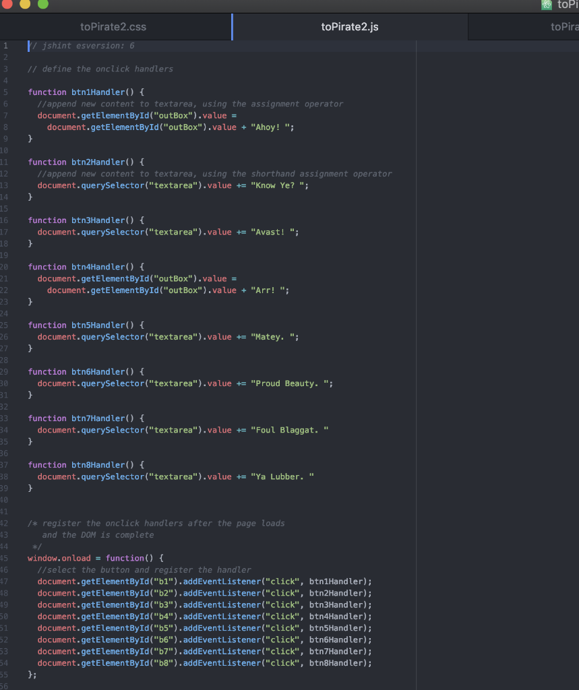
Task: Click line number 45 in the gutter
Action: 4,559
